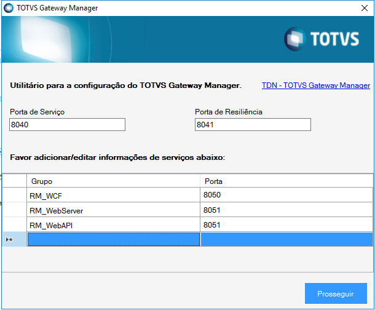Screen dimensions: 375x310
Task: Open the TDN - TOTVS Gateway Manager link
Action: 316,85
